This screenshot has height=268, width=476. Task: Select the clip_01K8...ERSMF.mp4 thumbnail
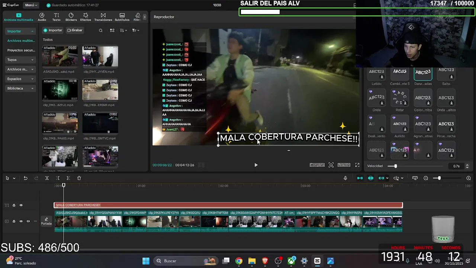tap(100, 90)
